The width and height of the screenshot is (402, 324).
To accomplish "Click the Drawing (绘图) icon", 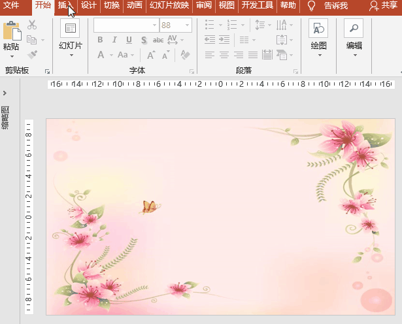I will pyautogui.click(x=318, y=28).
